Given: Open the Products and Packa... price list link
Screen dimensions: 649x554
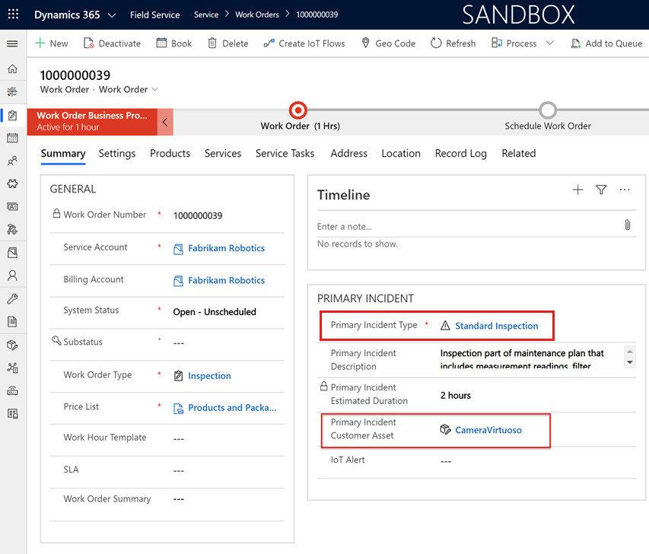Looking at the screenshot, I should pyautogui.click(x=232, y=408).
